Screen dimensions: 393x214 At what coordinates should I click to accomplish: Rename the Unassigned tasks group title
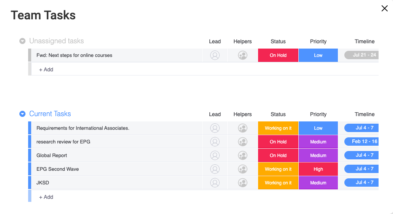point(56,41)
